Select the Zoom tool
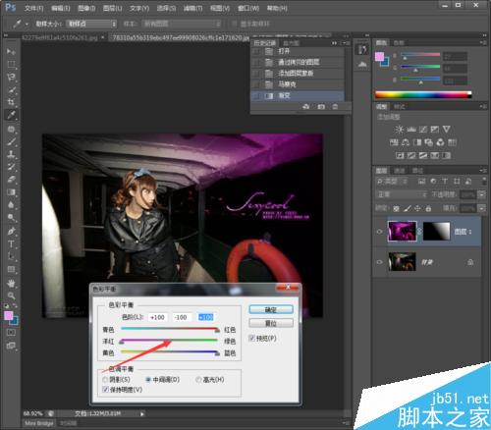This screenshot has width=491, height=430. coord(11,296)
